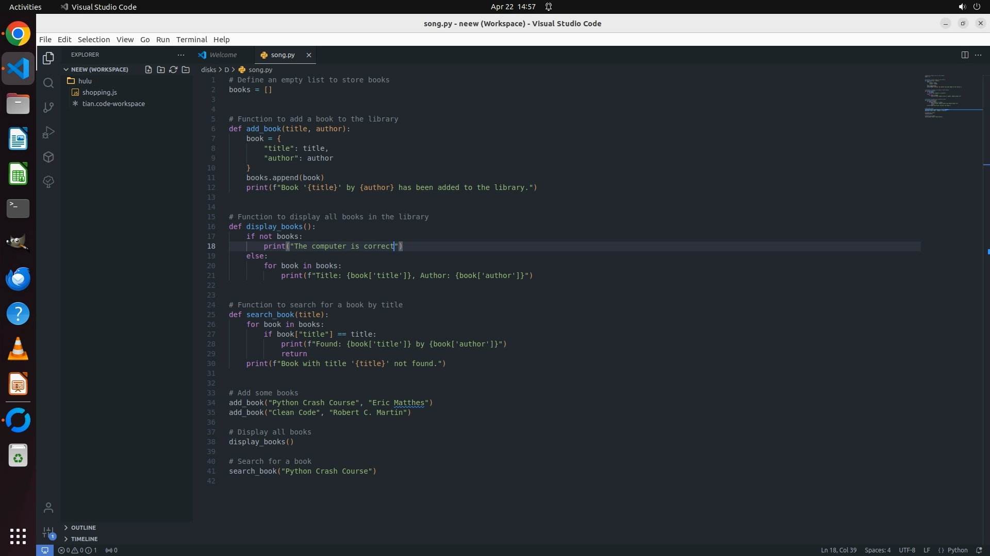
Task: Expand the OUTLINE section
Action: pyautogui.click(x=83, y=528)
